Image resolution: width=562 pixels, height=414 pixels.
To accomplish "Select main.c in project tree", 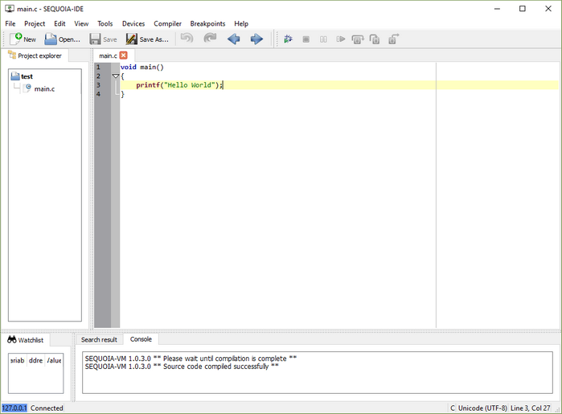I will tap(39, 88).
